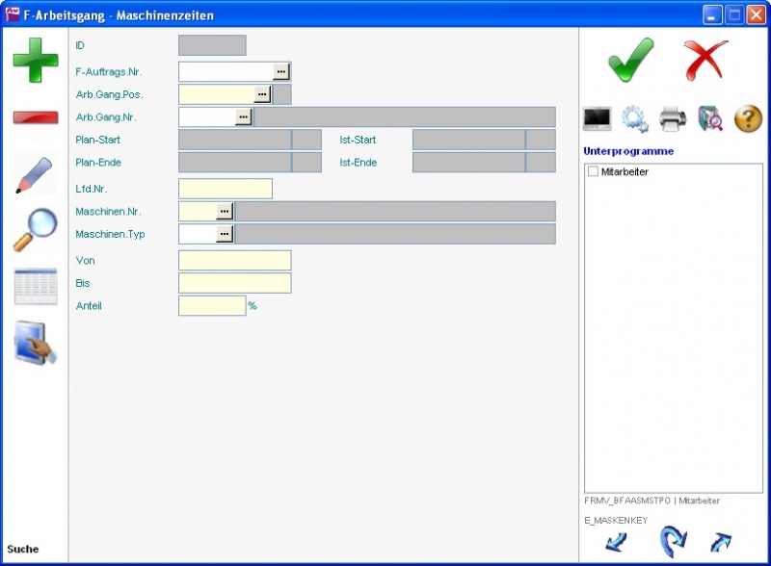Click the print preview icon

pos(710,118)
